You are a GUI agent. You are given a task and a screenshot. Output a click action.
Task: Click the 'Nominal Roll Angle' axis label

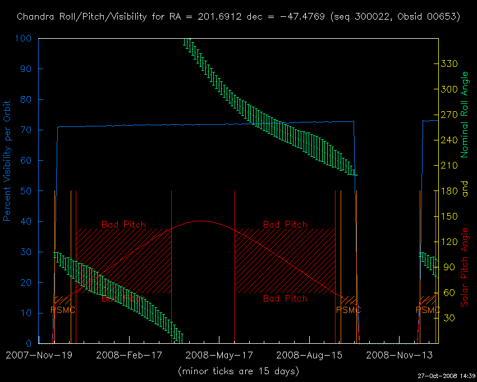pos(464,119)
